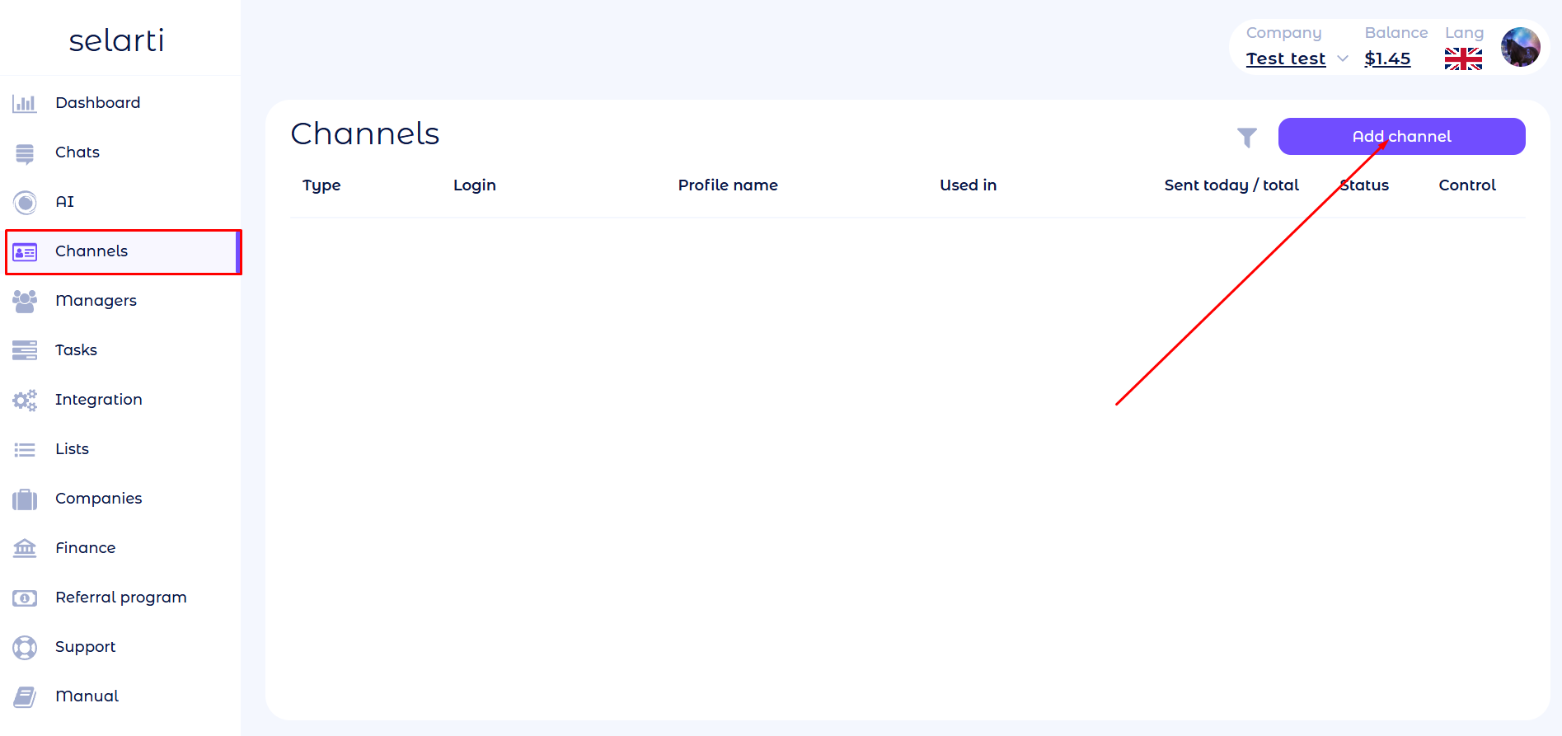This screenshot has width=1562, height=736.
Task: Click the AI circle icon in sidebar
Action: (x=25, y=202)
